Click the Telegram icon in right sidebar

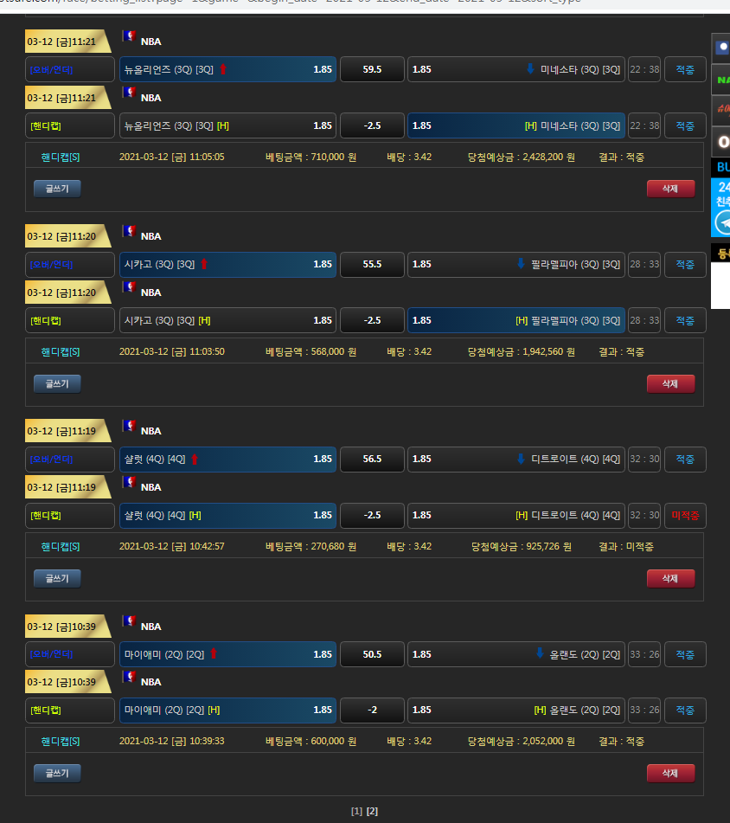click(722, 222)
